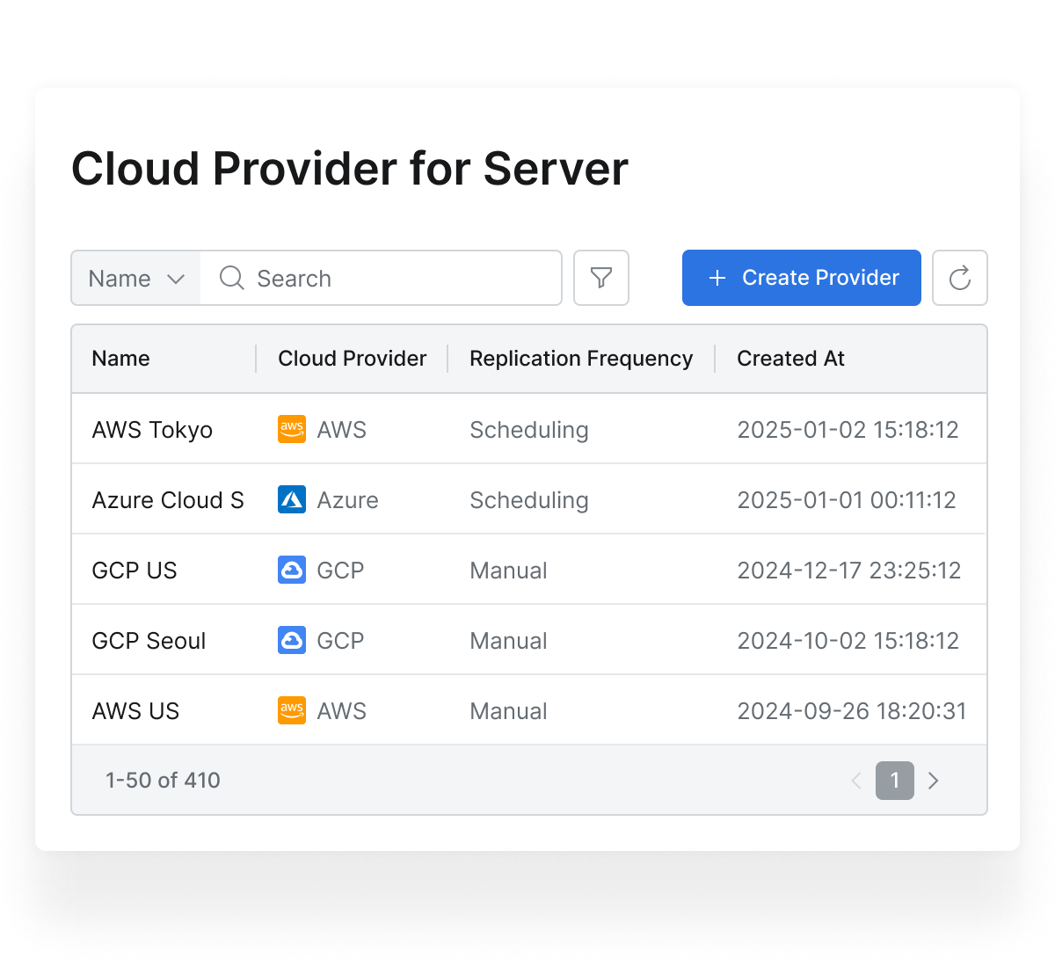Click Manual in GCP Seoul row
The height and width of the screenshot is (967, 1055).
tap(508, 641)
